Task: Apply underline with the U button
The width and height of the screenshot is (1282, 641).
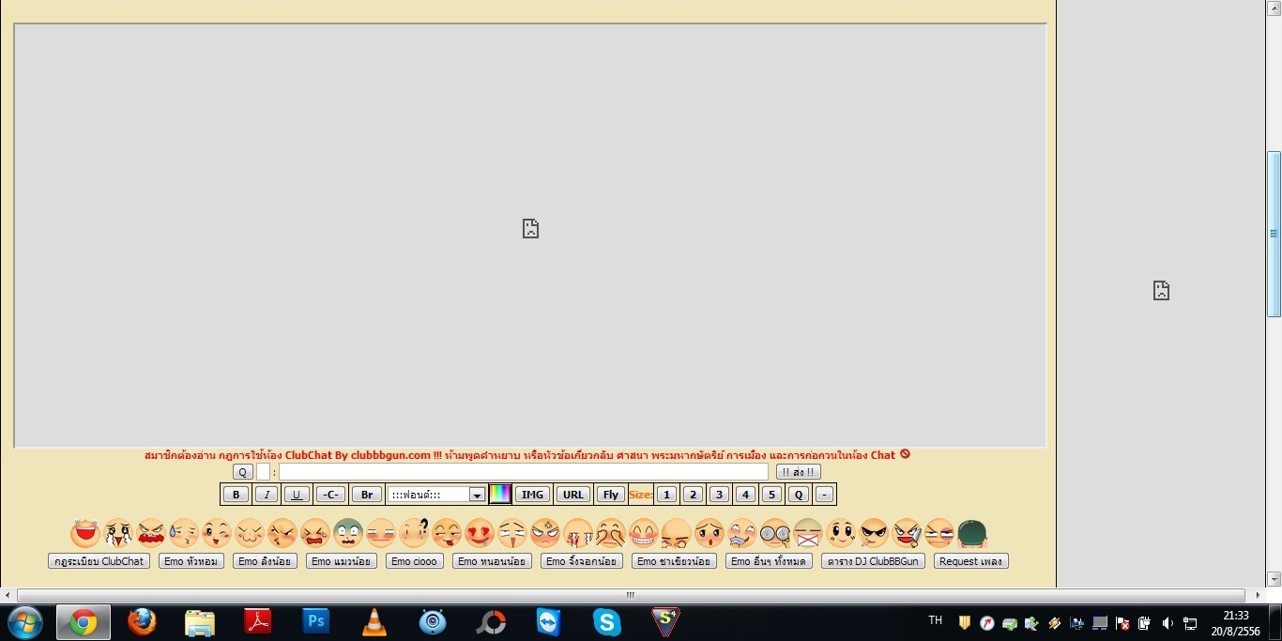Action: [x=297, y=495]
